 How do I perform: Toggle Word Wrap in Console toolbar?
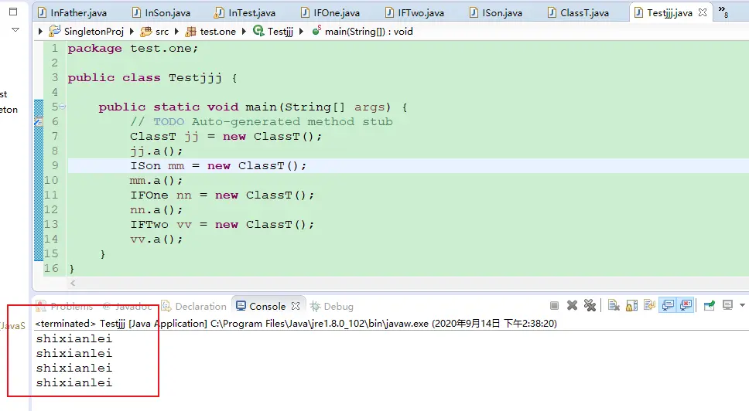pos(648,306)
